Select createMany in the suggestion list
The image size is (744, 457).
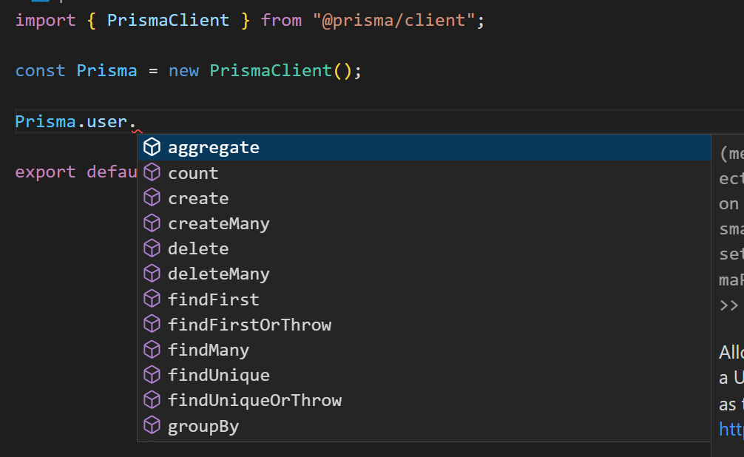[x=425, y=223]
